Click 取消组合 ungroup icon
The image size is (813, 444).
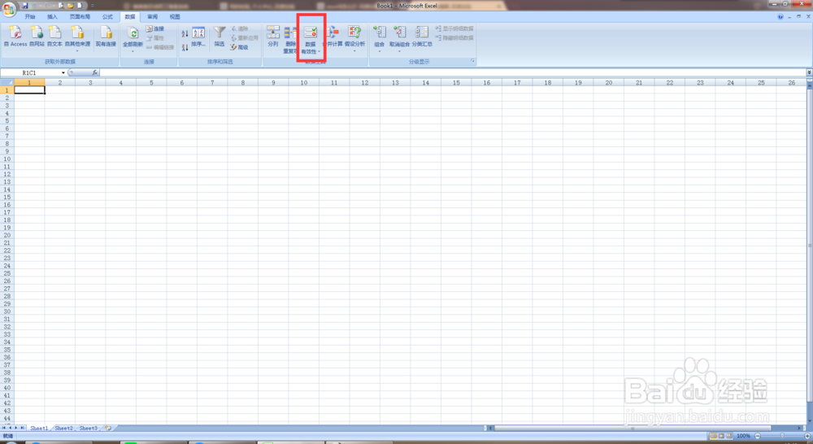[399, 33]
